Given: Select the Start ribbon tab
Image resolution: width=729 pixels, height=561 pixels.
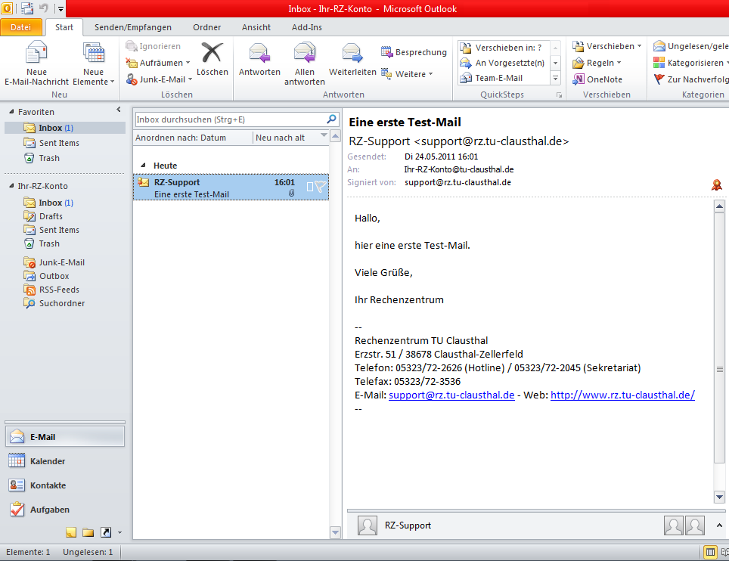Looking at the screenshot, I should 64,27.
